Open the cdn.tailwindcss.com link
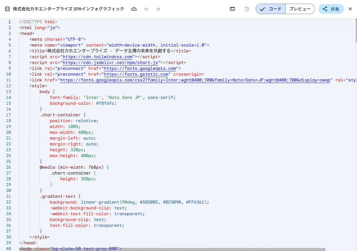 tap(98, 57)
